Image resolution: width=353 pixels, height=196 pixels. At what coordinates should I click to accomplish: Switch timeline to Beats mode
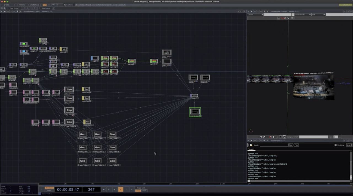(x=49, y=190)
